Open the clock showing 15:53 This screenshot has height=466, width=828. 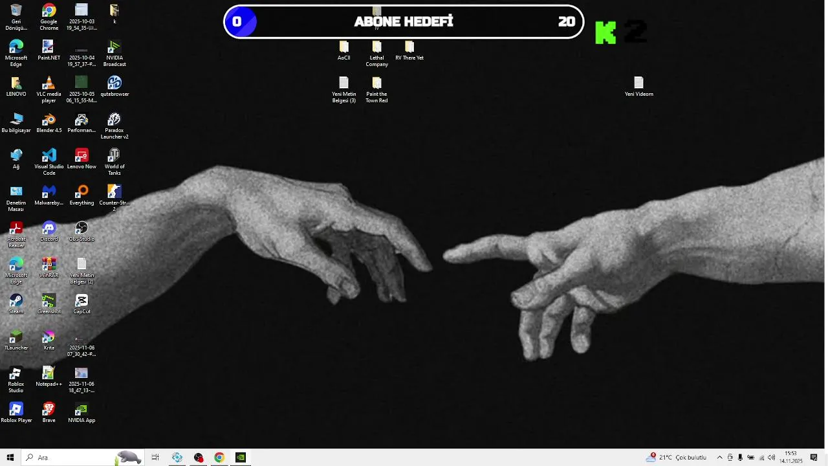tap(790, 458)
